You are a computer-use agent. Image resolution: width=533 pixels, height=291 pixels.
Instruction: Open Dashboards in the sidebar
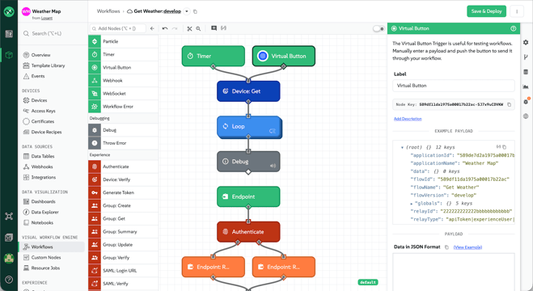click(43, 201)
